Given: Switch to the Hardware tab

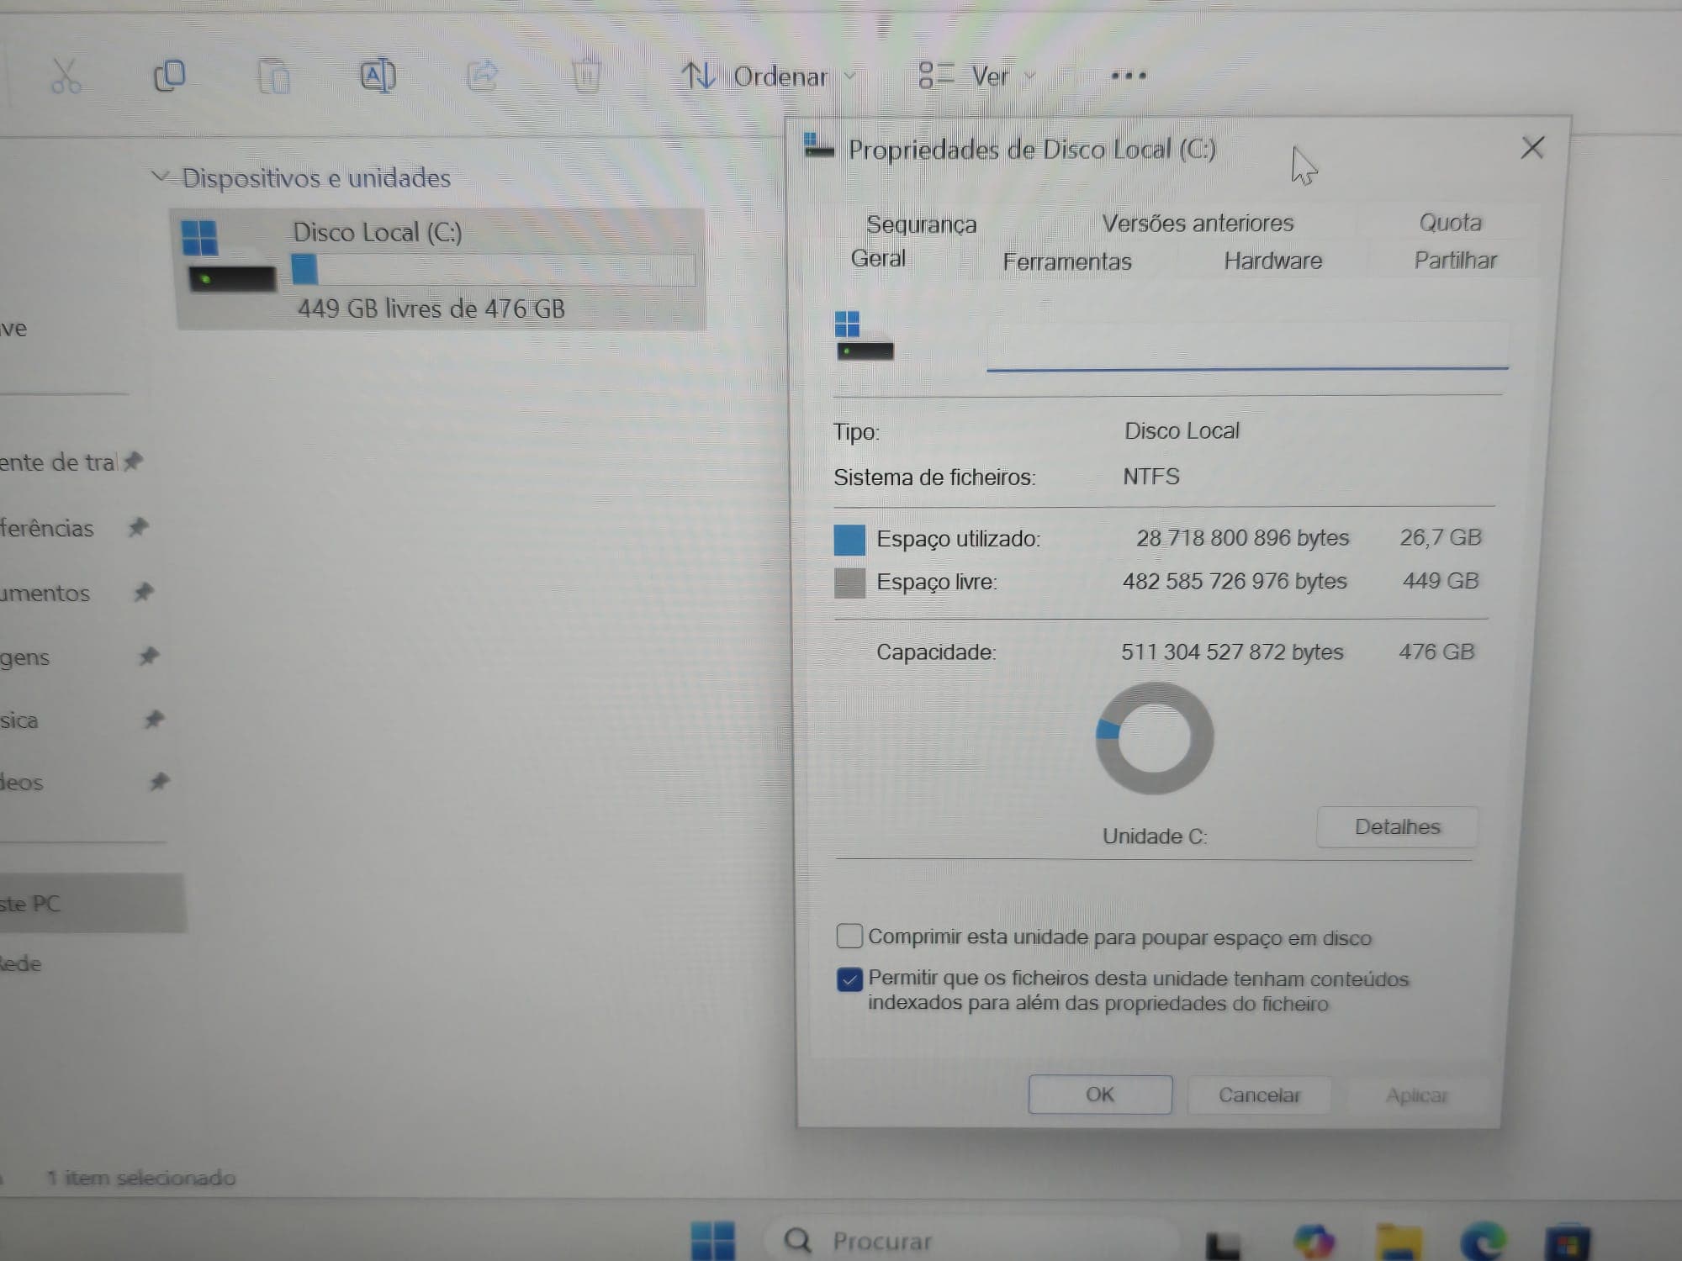Looking at the screenshot, I should pos(1272,261).
